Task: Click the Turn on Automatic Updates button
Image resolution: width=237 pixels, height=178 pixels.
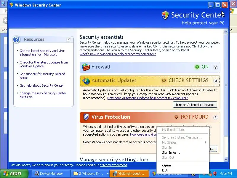Action: 195,105
